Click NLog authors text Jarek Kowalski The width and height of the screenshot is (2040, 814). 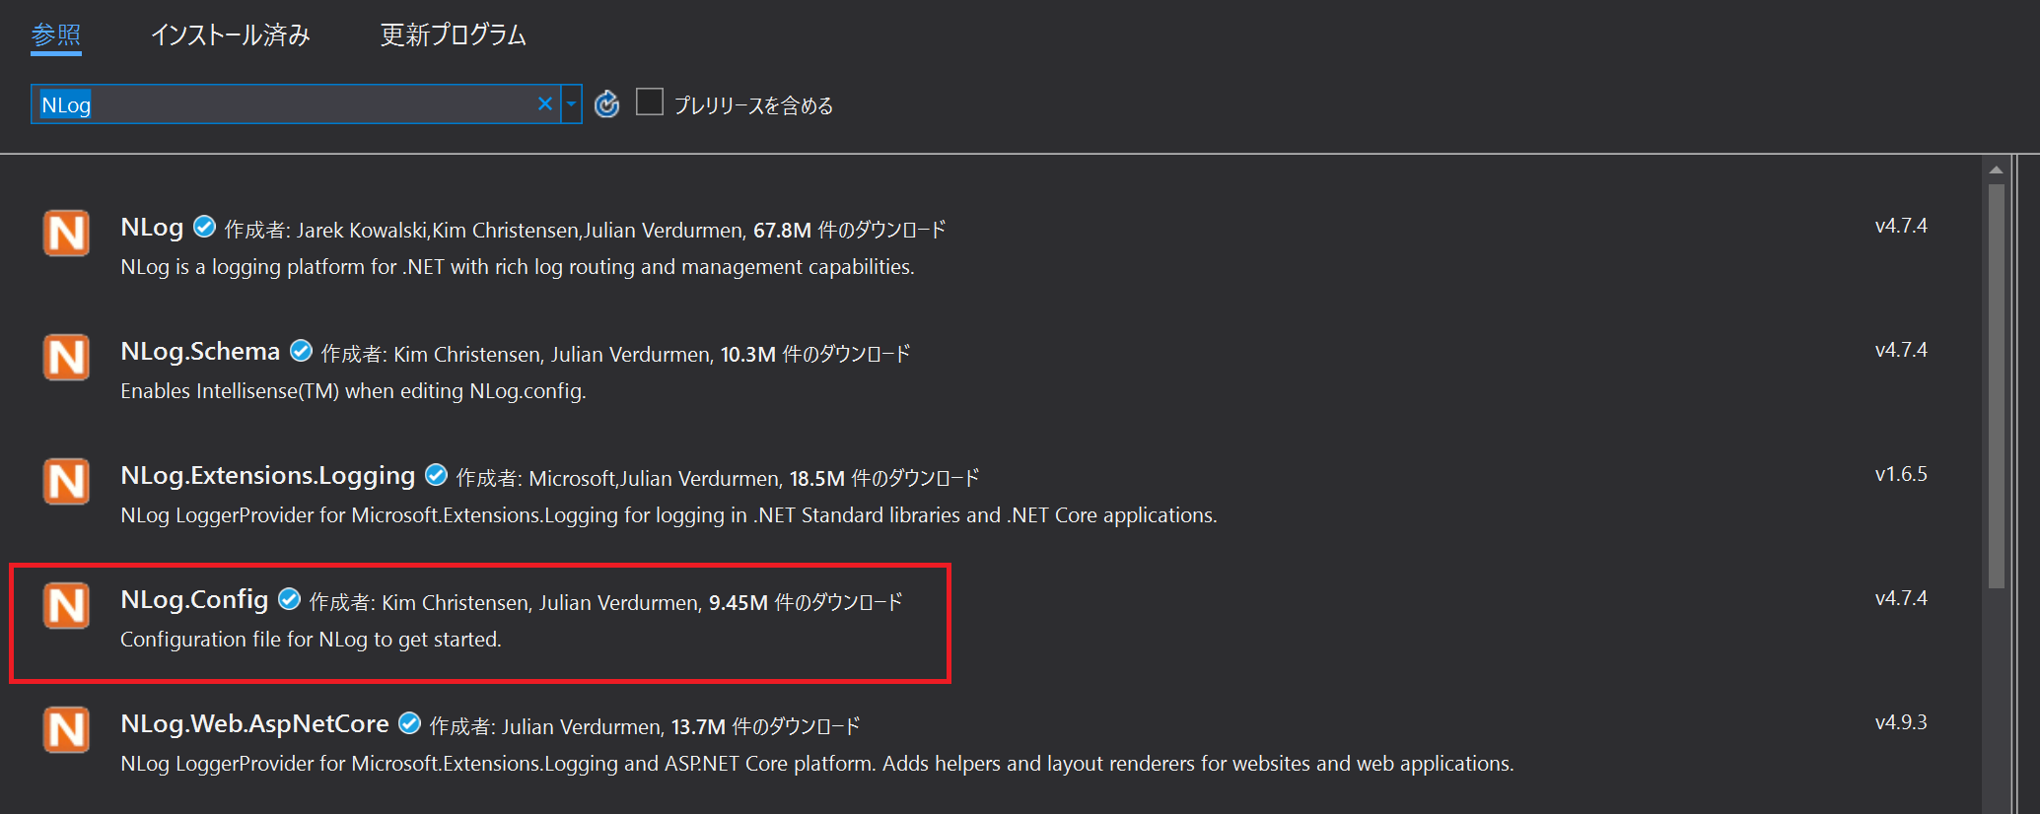[362, 231]
